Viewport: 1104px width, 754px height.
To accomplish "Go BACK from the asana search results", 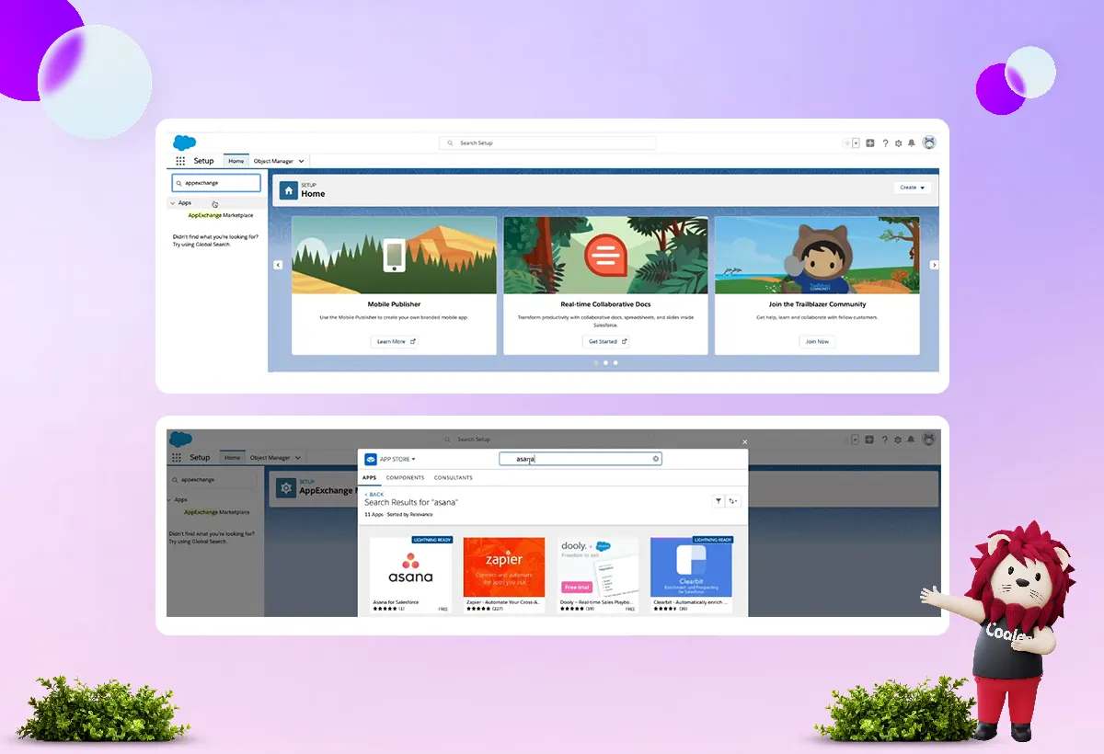I will pos(374,495).
